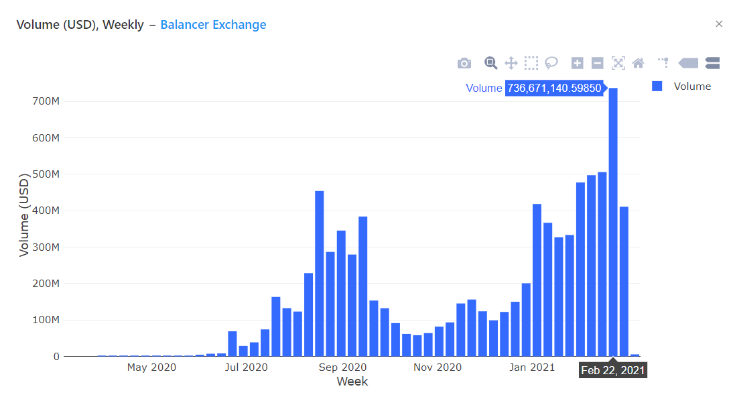
Task: Toggle spike lines on the chart
Action: tap(662, 62)
